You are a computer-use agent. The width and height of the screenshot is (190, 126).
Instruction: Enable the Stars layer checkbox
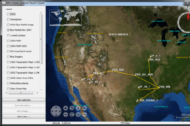coord(8,14)
